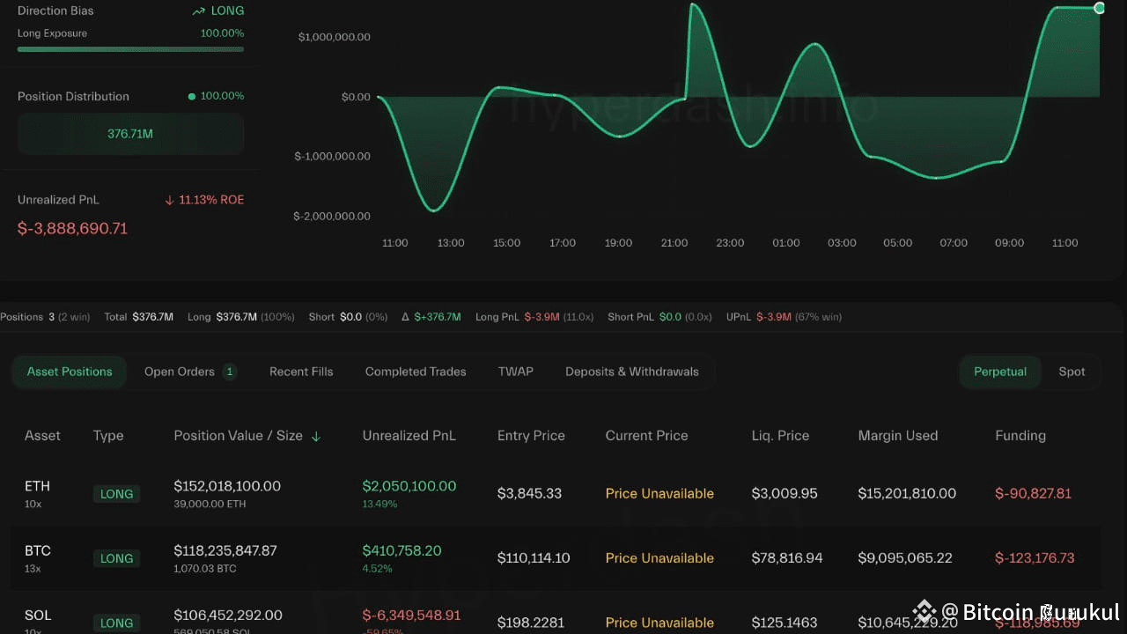Open the Deposits & Withdrawals tab
1127x634 pixels.
pyautogui.click(x=632, y=372)
